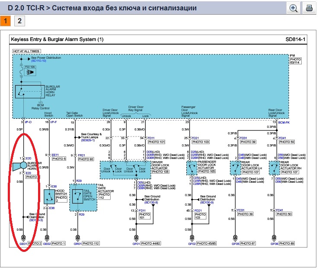Viewport: 319px width, 270px height.
Task: Click the print icon
Action: pos(309,8)
